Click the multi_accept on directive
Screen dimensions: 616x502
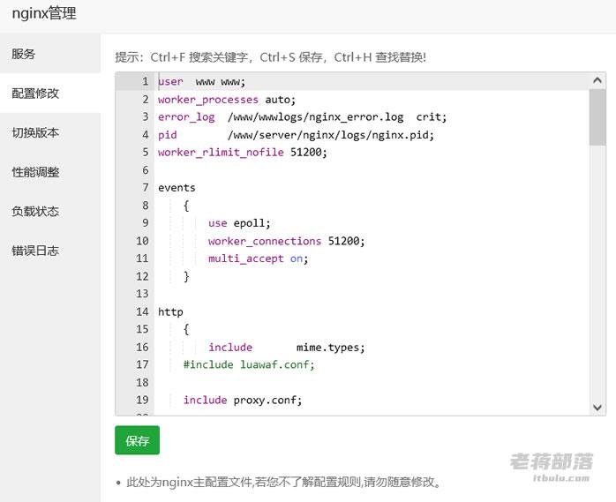(258, 258)
